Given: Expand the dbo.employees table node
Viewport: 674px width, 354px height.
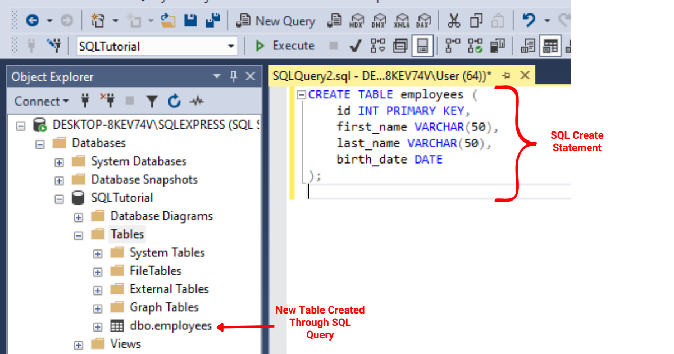Looking at the screenshot, I should point(98,326).
